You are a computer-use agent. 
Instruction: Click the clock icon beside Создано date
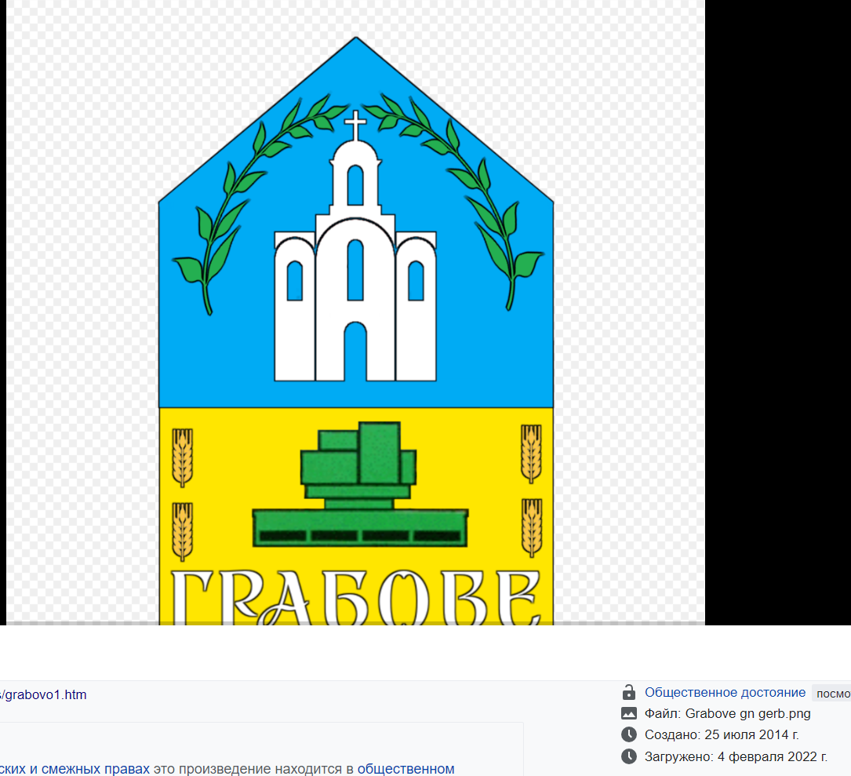(x=628, y=734)
